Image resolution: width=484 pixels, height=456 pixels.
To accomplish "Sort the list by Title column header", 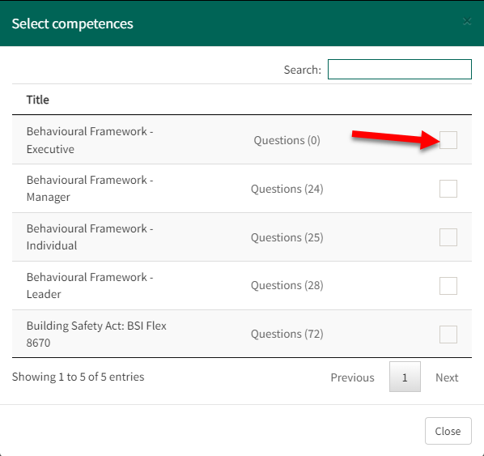I will 38,100.
